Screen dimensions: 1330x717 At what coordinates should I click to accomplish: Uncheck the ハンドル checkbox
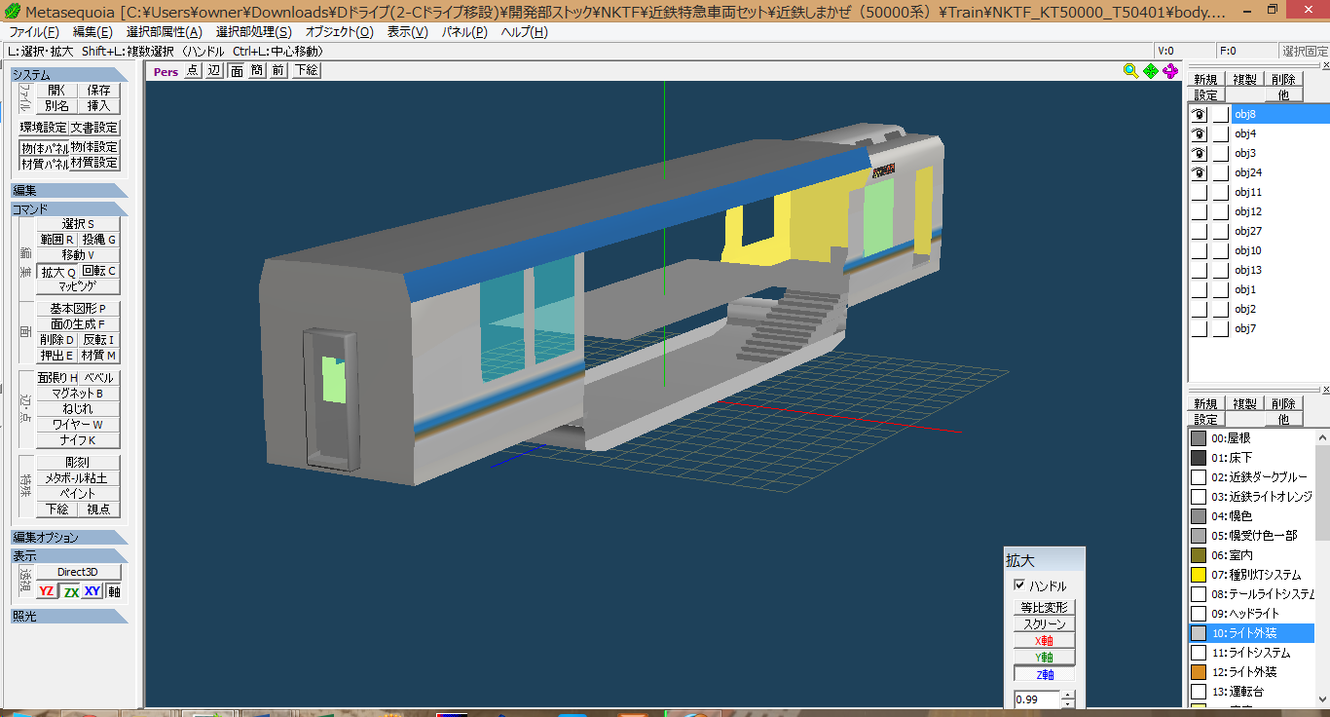pyautogui.click(x=1019, y=585)
